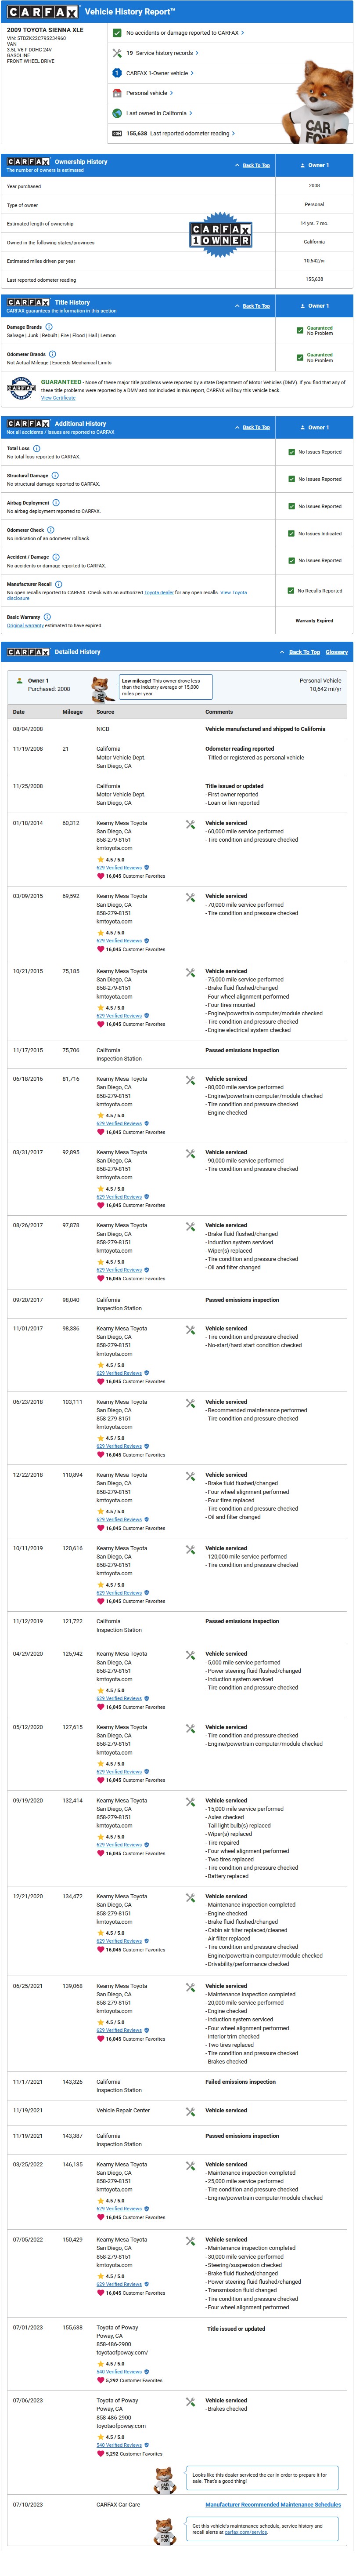
Task: Expand 'No accidents or damage reported' chevron
Action: click(242, 33)
